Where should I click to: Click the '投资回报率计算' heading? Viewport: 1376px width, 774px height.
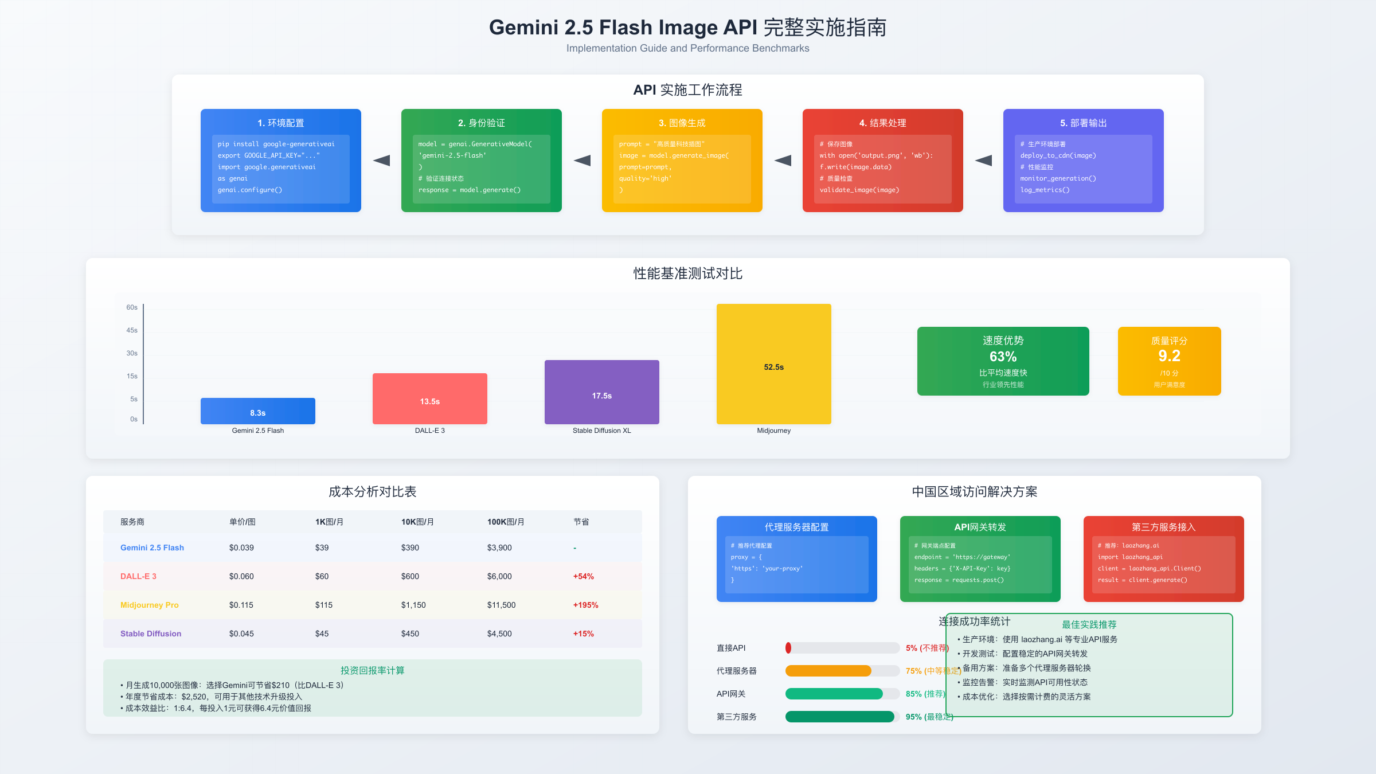pos(373,670)
